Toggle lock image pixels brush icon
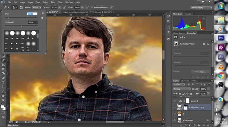 [184, 94]
